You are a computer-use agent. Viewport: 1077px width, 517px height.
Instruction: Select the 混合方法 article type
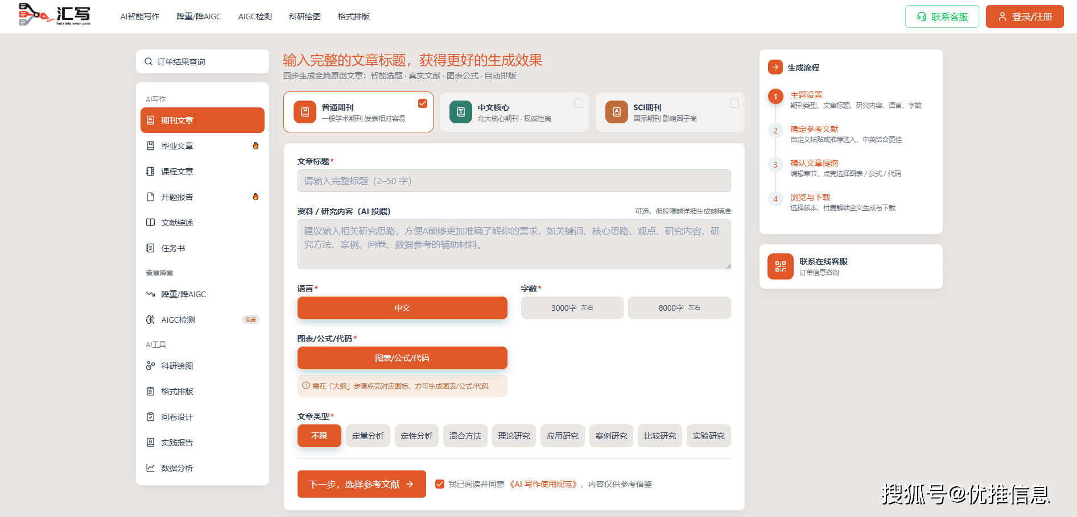point(465,436)
